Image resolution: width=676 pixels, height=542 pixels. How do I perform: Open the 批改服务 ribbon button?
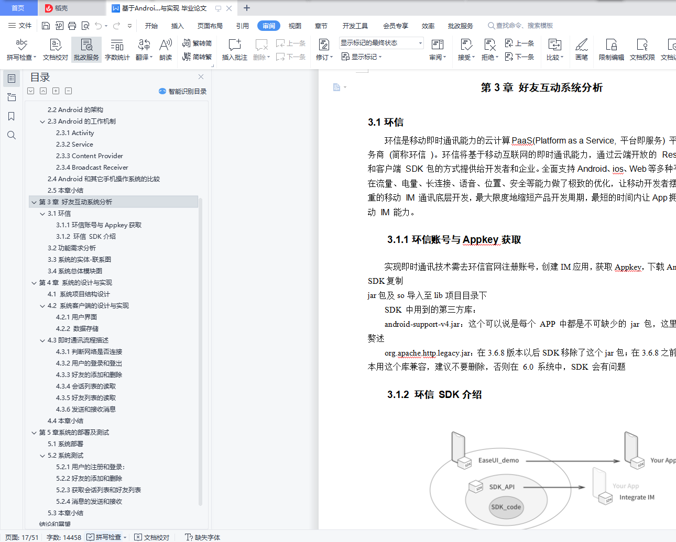click(x=86, y=50)
